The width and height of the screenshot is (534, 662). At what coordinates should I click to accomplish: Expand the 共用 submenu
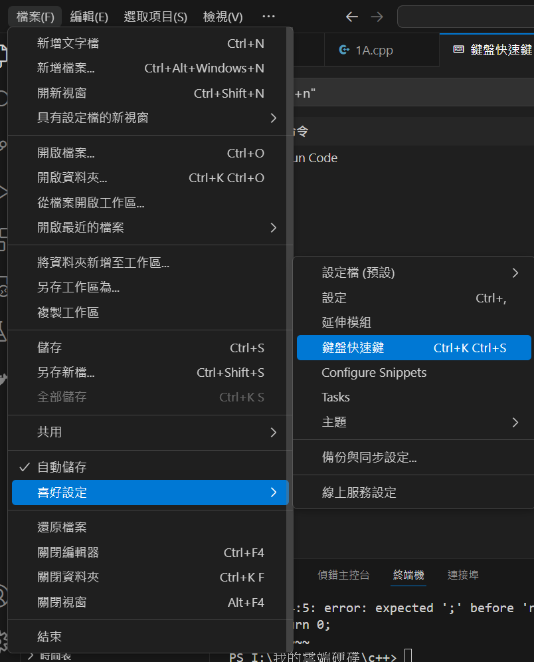tap(150, 432)
